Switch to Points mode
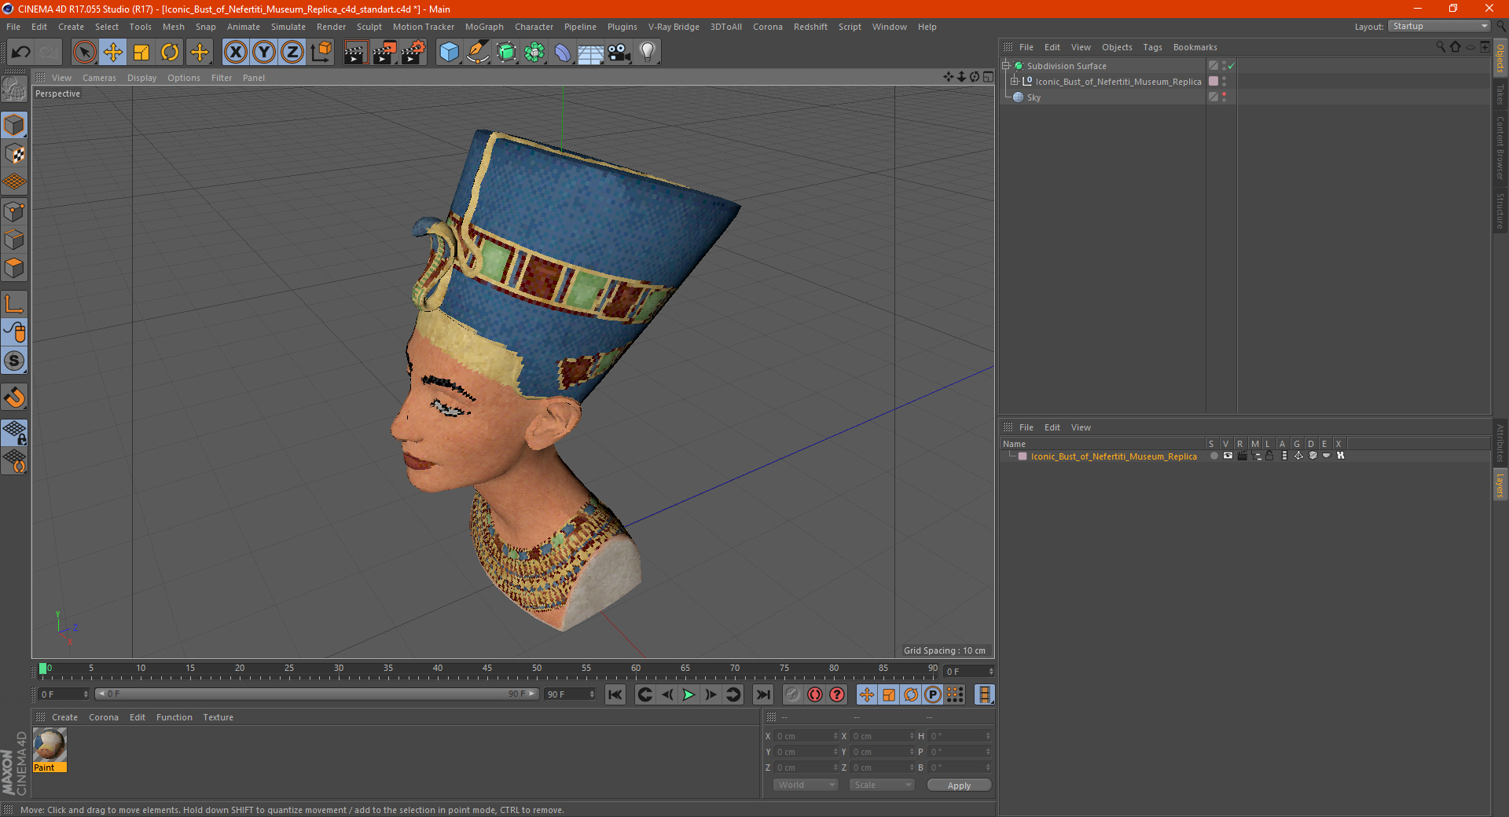 point(15,211)
